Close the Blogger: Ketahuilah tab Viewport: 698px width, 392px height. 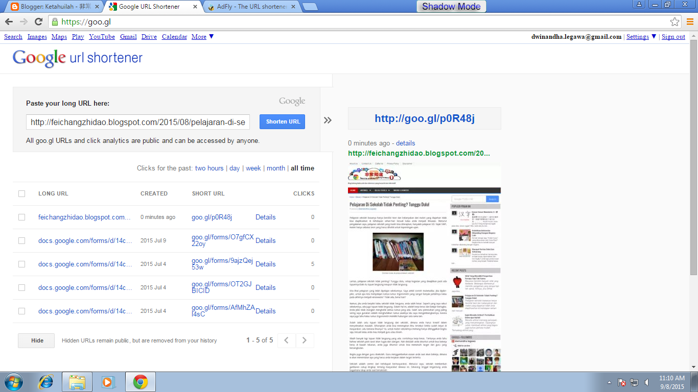(96, 7)
